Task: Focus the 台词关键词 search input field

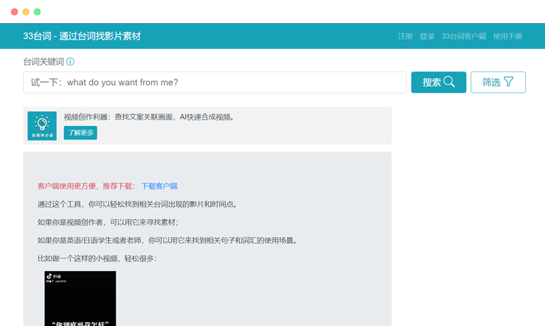Action: tap(215, 82)
